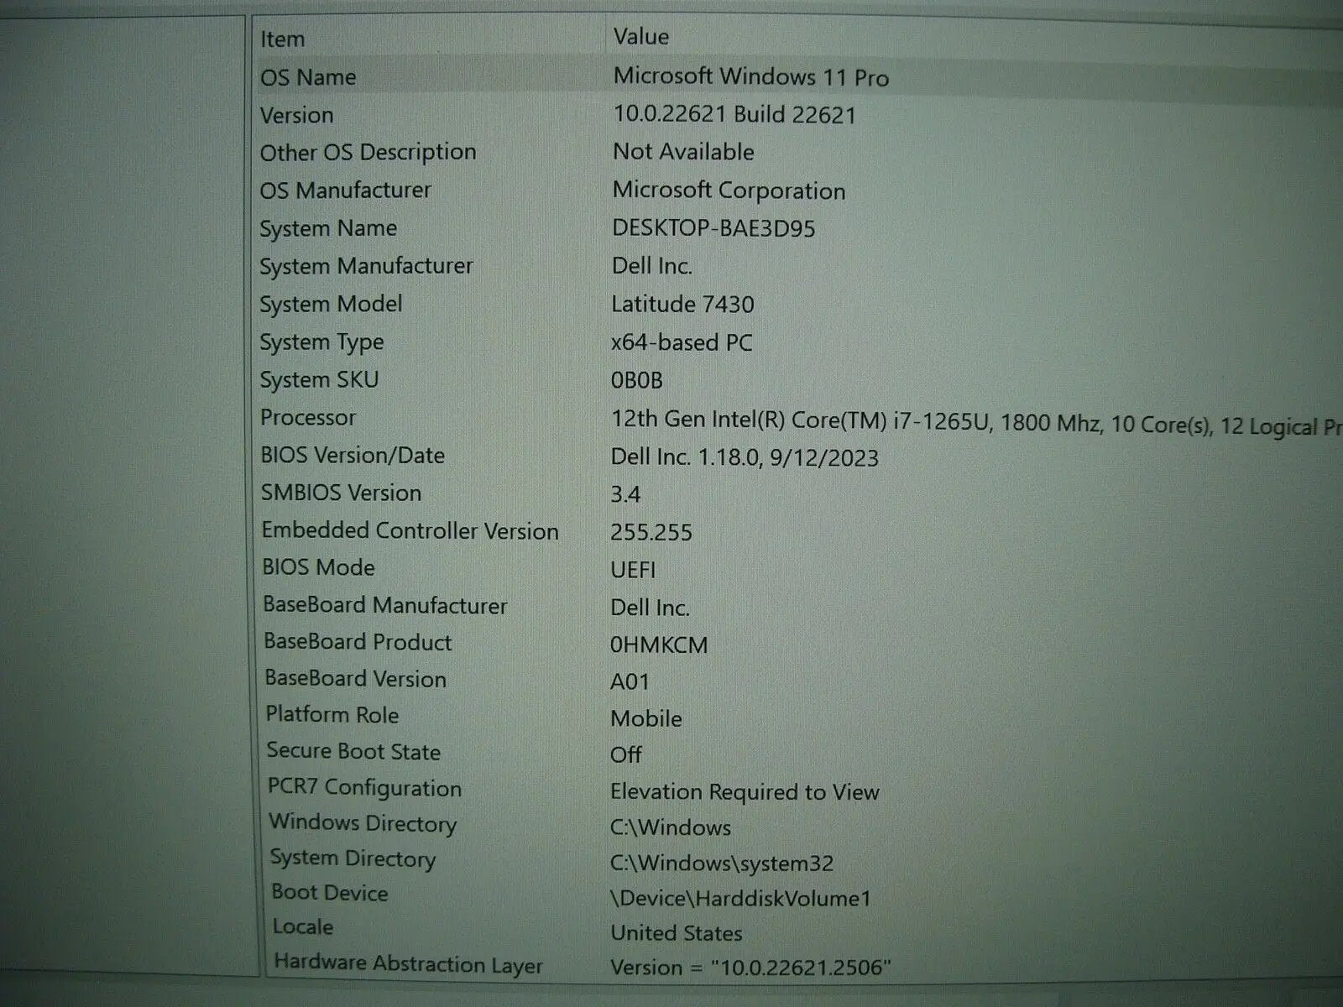Select the Processor row label
The width and height of the screenshot is (1343, 1007).
308,417
